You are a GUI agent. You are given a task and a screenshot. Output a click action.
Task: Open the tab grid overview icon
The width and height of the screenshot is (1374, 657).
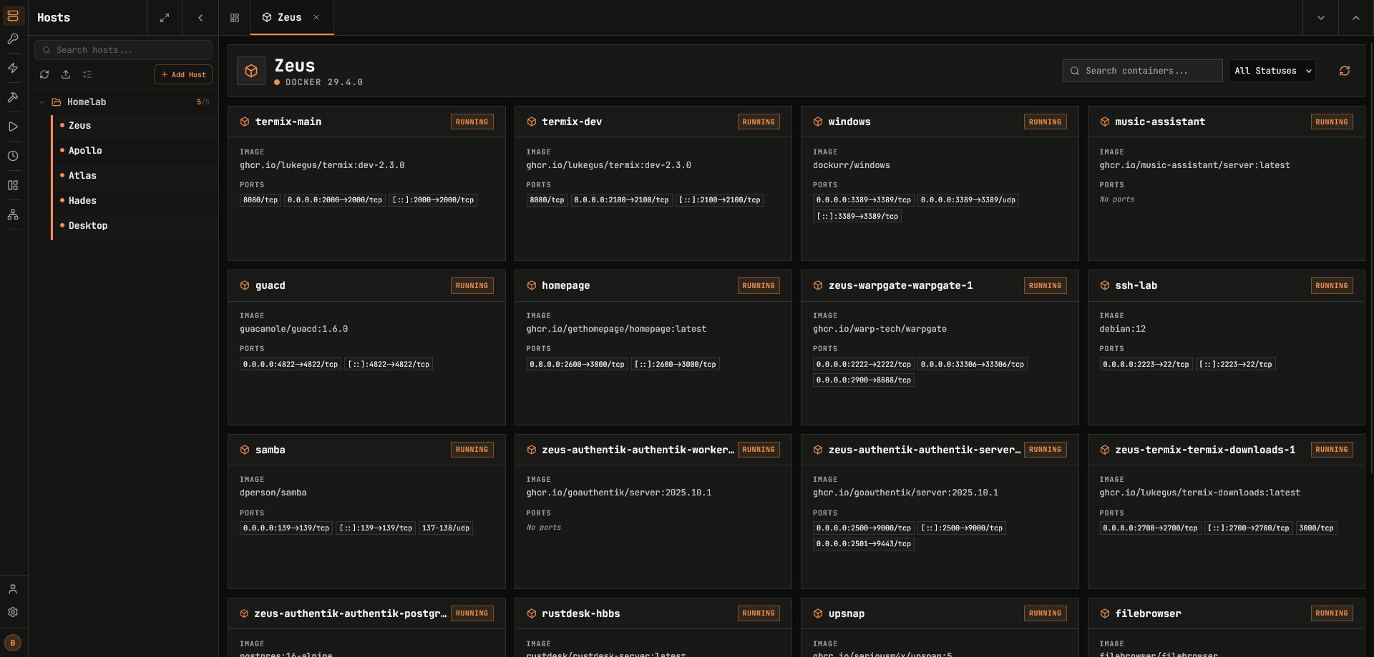(235, 18)
